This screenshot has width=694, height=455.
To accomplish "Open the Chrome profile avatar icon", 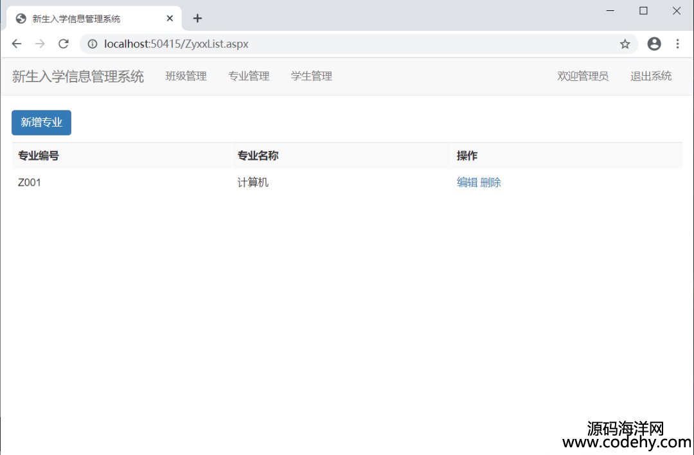I will (654, 44).
